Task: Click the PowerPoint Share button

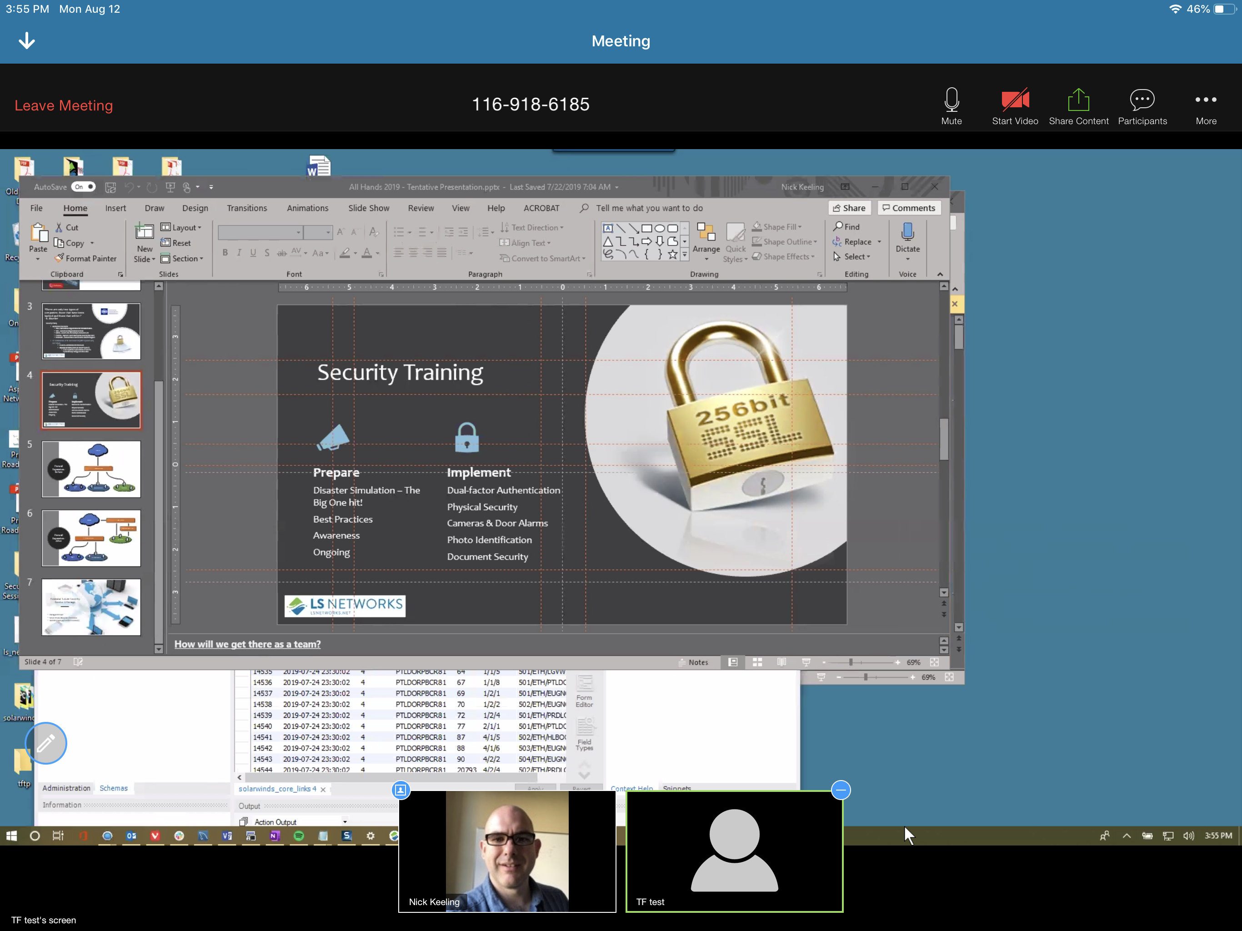Action: pos(849,208)
